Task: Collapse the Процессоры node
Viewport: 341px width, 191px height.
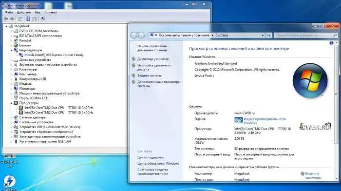Action: (11, 103)
